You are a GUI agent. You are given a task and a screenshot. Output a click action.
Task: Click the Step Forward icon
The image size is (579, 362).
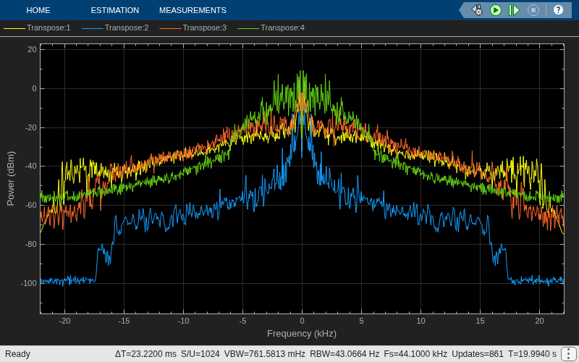click(x=514, y=10)
